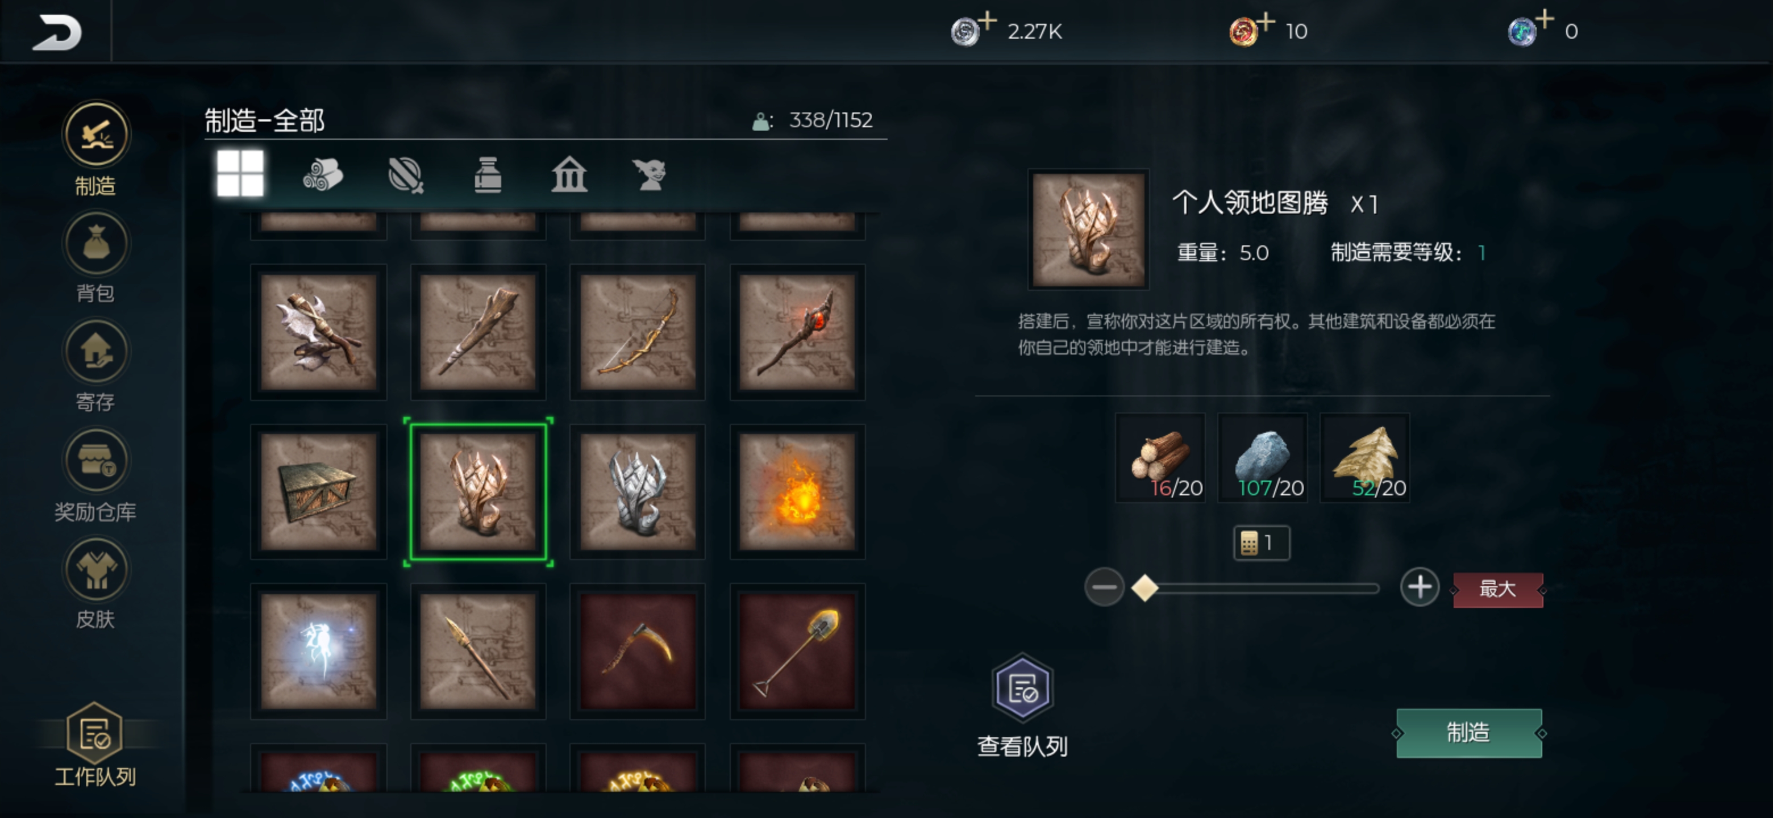Open 查看队列 view queue icon

click(1022, 688)
